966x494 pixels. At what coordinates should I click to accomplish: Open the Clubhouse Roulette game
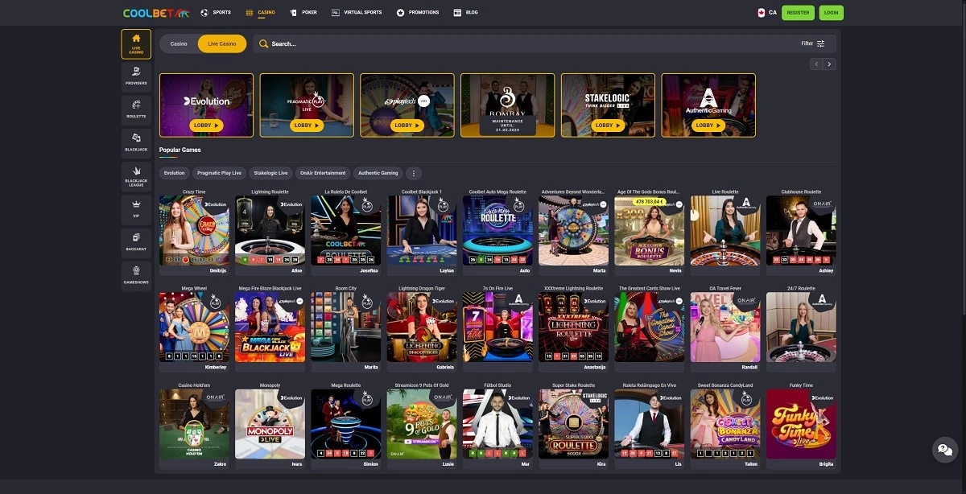(x=801, y=230)
